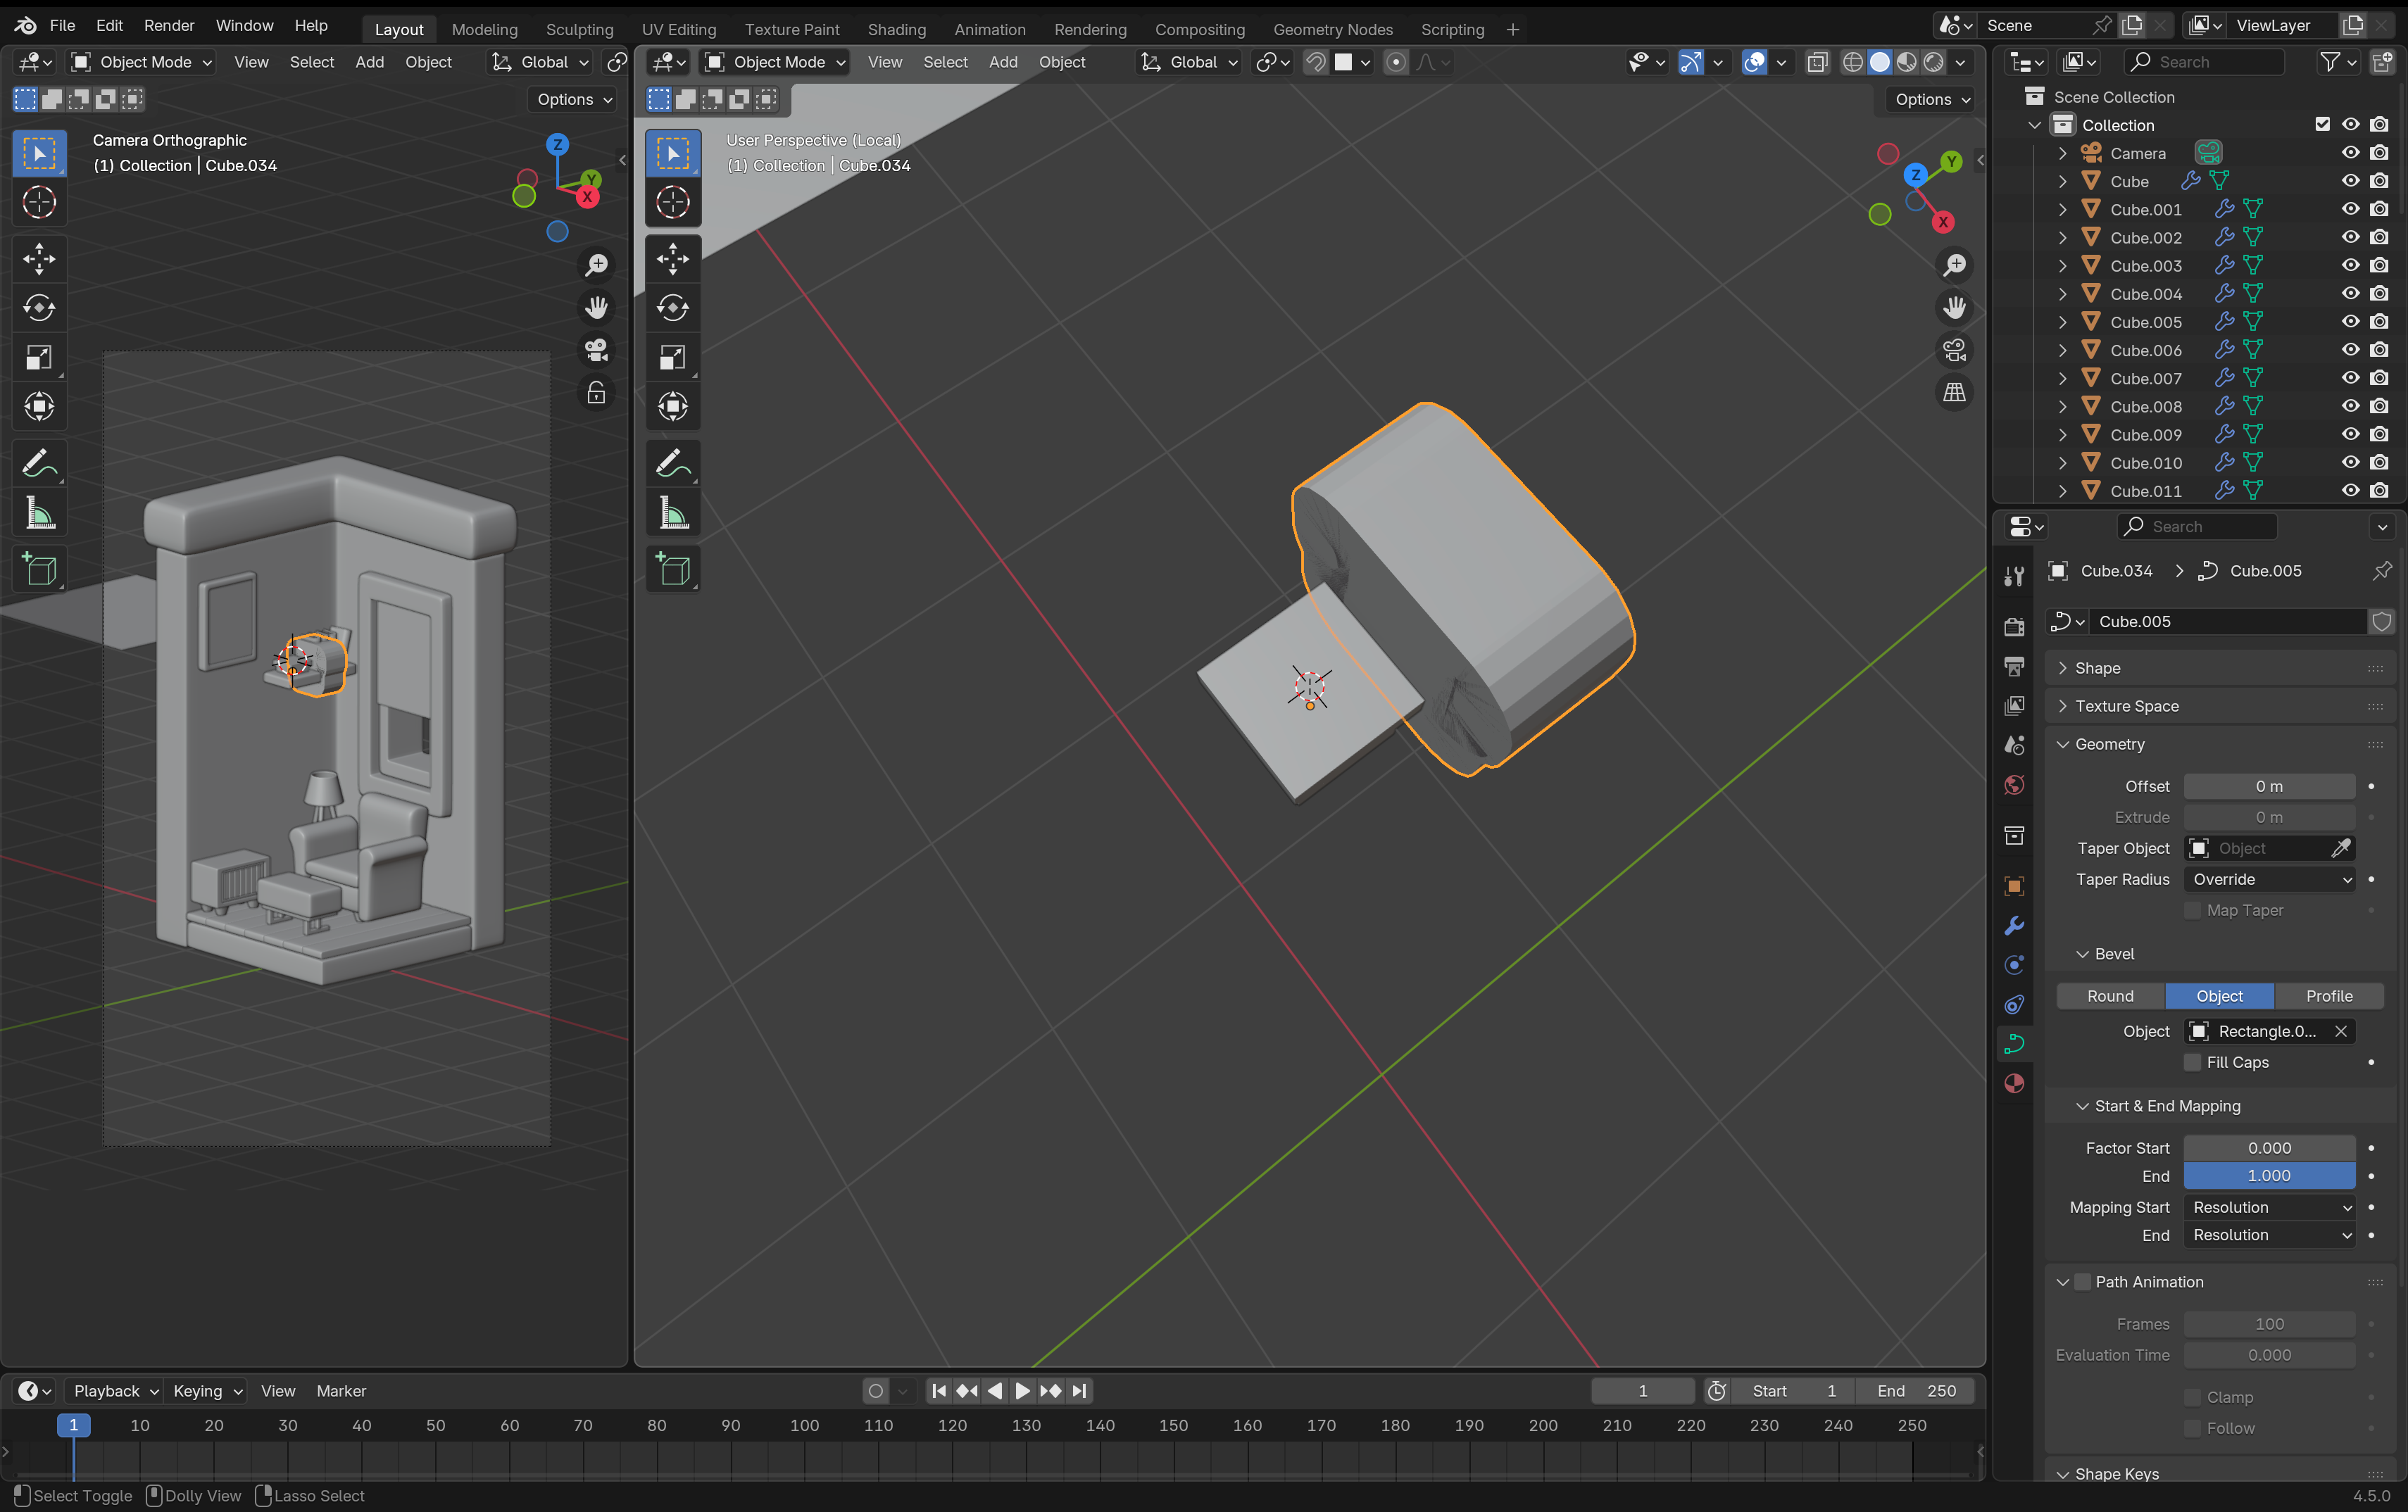The height and width of the screenshot is (1512, 2408).
Task: Hide Camera in viewport via eye icon
Action: [2350, 153]
